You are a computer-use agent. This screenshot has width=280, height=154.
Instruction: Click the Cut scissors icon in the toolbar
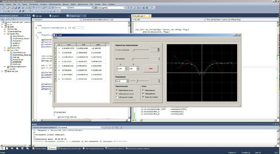(23, 8)
